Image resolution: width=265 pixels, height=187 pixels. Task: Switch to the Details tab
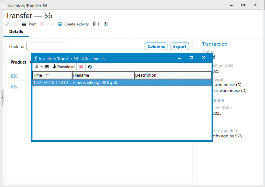click(x=16, y=32)
